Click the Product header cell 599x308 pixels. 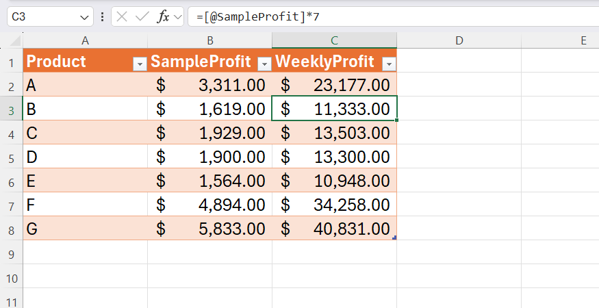point(85,60)
